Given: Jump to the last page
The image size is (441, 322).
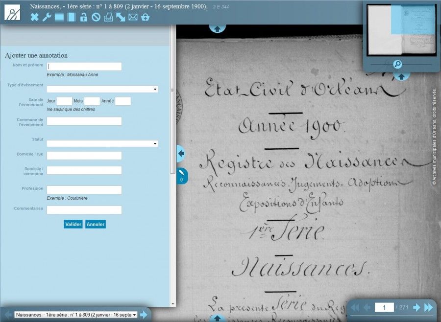Looking at the screenshot, I should tap(428, 308).
